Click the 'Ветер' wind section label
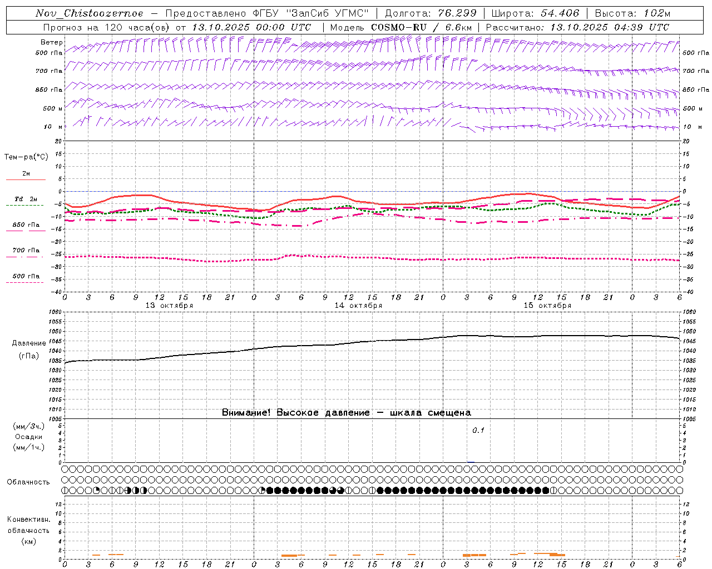This screenshot has width=712, height=569. coord(51,42)
